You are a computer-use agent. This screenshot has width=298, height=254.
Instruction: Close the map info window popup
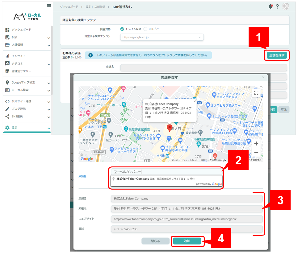click(x=195, y=101)
